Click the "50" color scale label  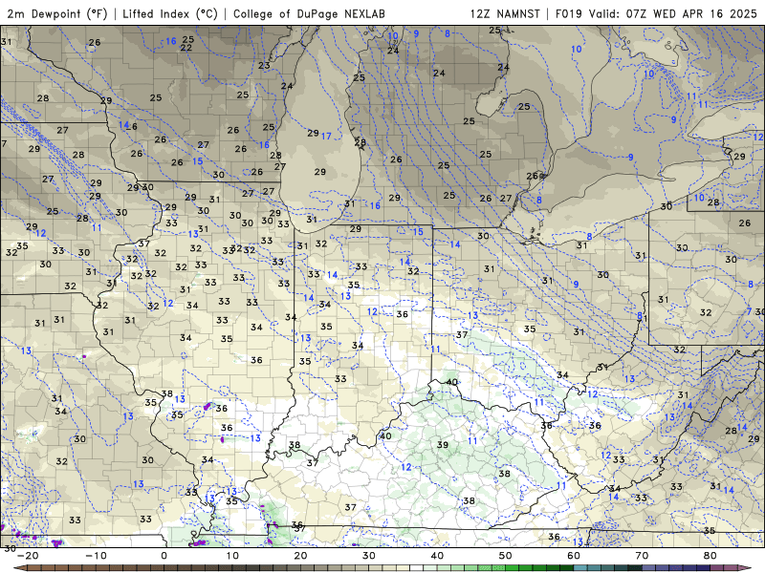click(506, 556)
